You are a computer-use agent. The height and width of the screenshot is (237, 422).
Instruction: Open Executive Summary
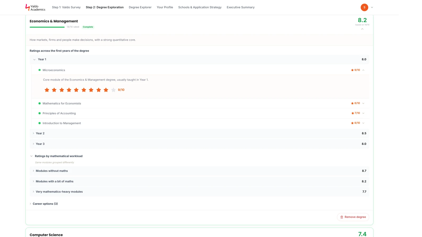tap(241, 7)
